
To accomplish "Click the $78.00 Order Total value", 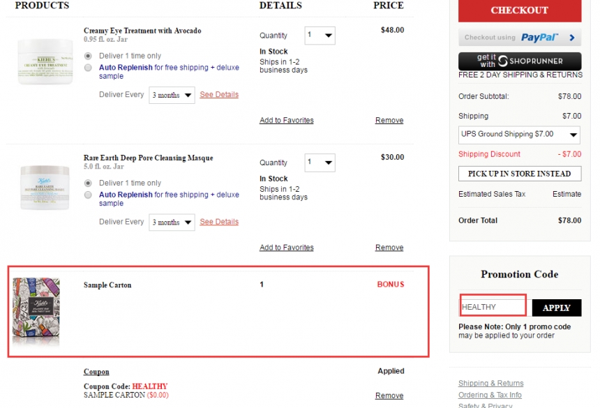I will tap(569, 220).
